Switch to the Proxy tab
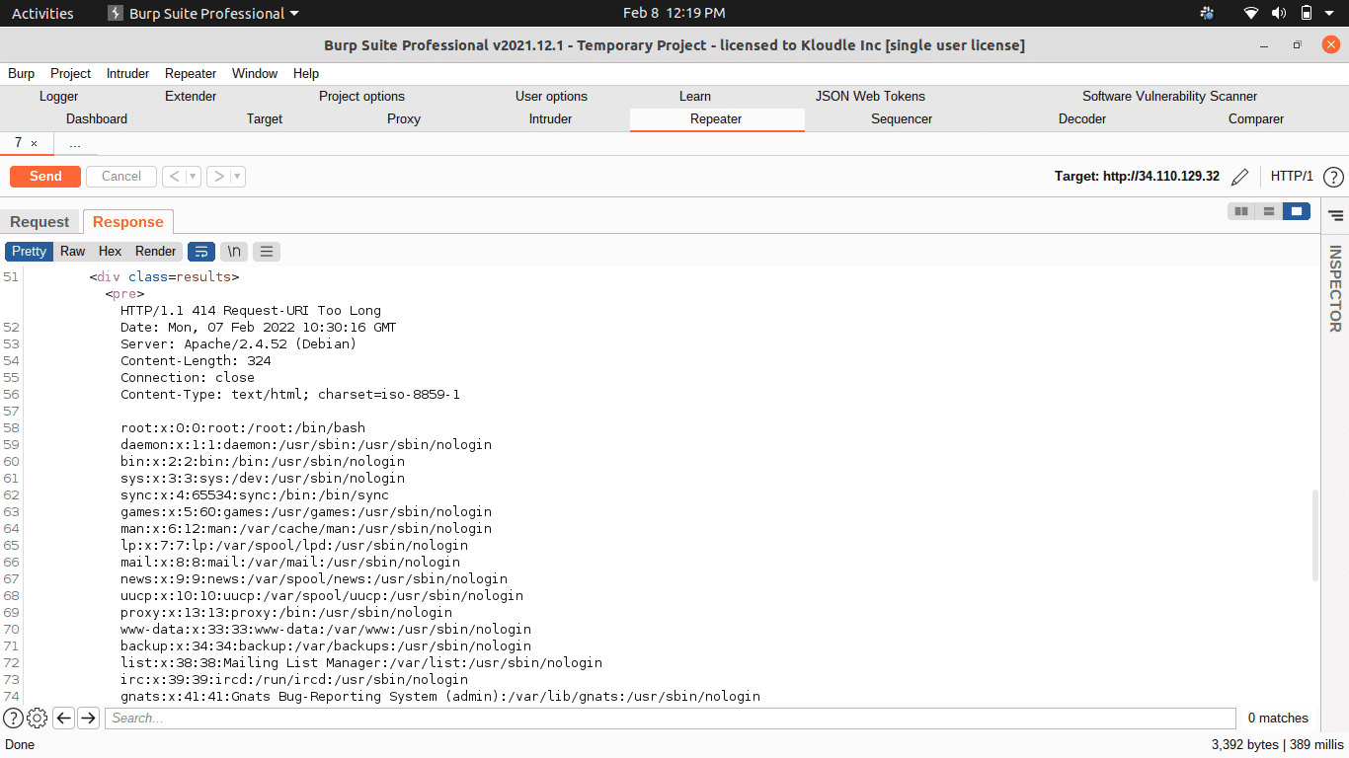 point(404,119)
